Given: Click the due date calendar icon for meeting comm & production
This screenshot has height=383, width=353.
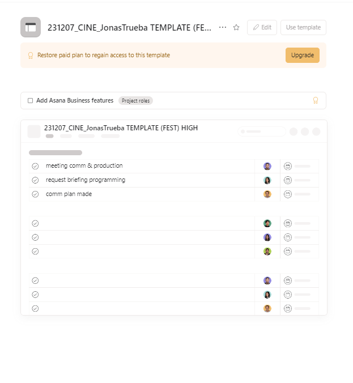Looking at the screenshot, I should (x=288, y=166).
